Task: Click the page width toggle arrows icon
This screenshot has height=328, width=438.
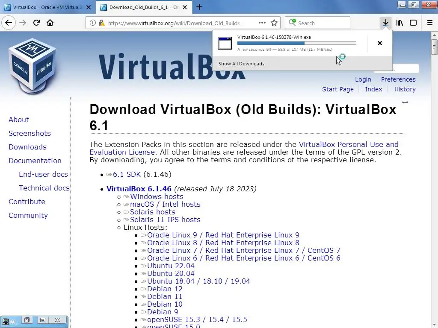Action: [405, 102]
